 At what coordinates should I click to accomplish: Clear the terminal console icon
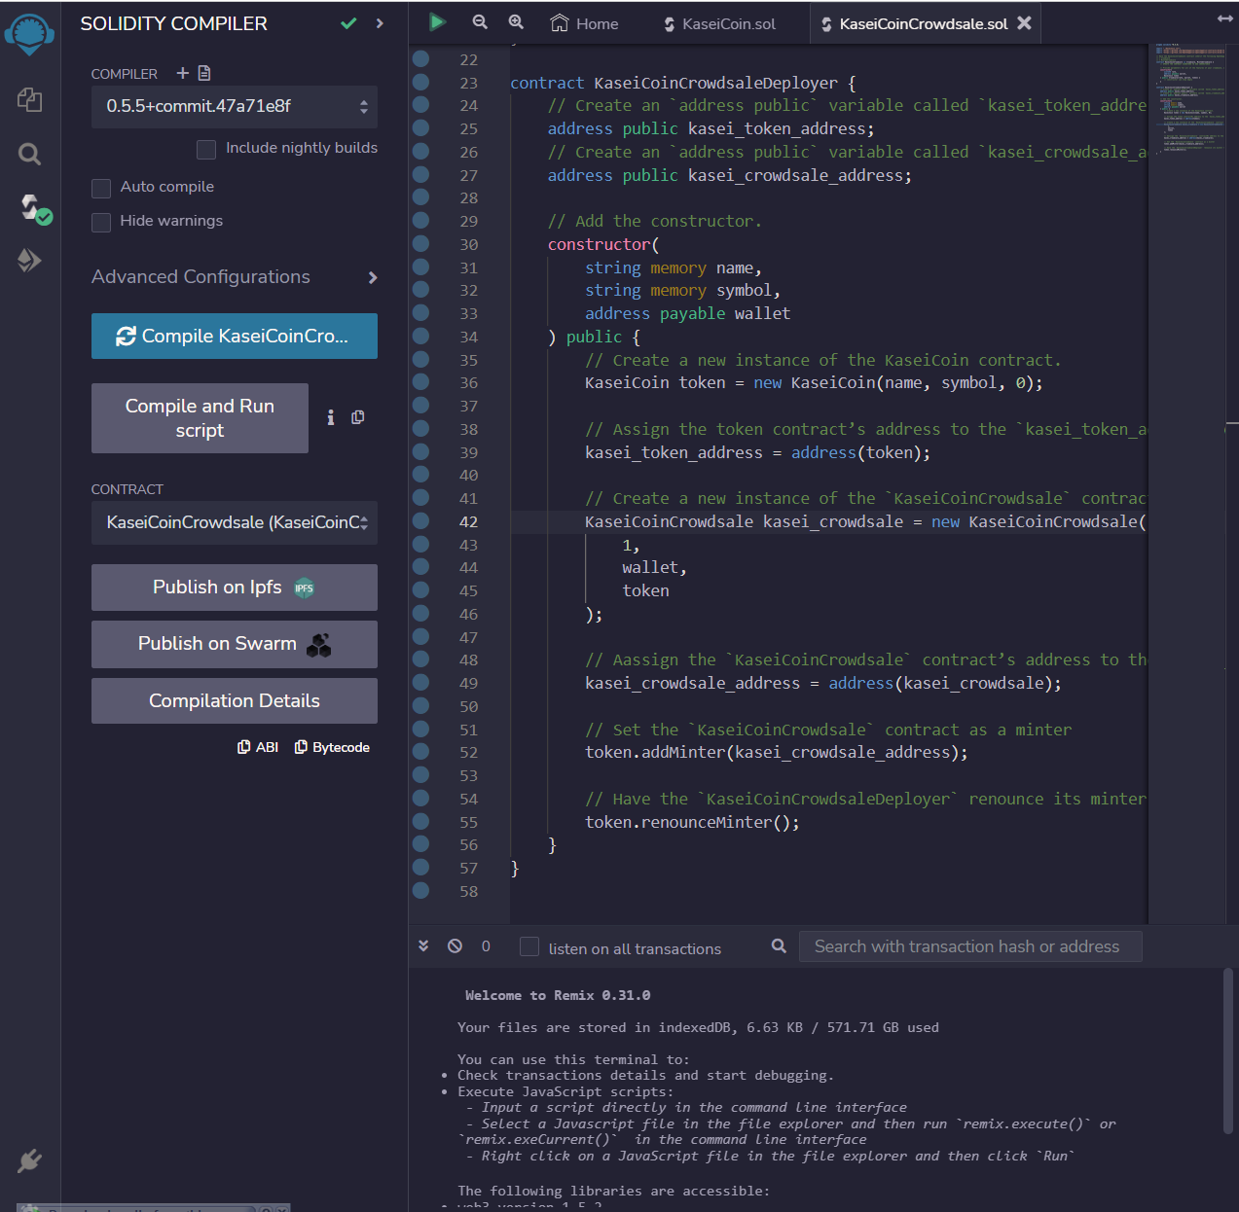(455, 945)
